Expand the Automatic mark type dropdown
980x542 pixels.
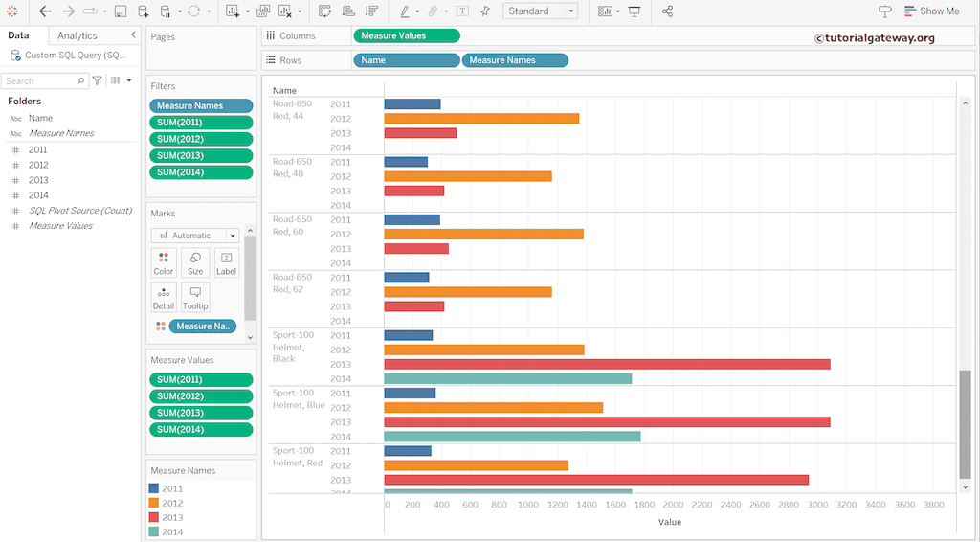(x=232, y=236)
